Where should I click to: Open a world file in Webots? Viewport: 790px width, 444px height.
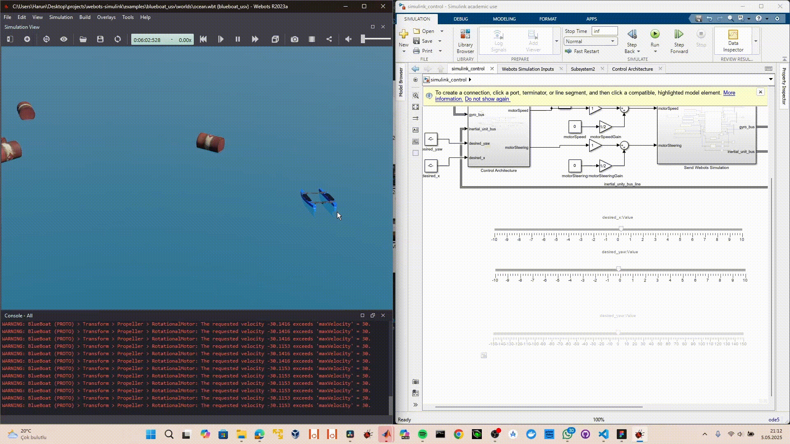pos(83,39)
